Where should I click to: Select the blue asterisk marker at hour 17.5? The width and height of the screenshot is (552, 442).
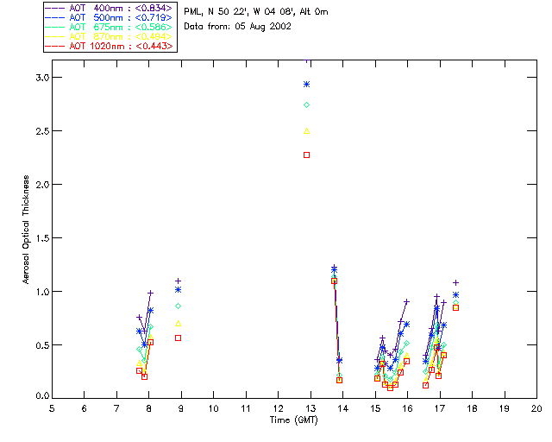pyautogui.click(x=456, y=295)
